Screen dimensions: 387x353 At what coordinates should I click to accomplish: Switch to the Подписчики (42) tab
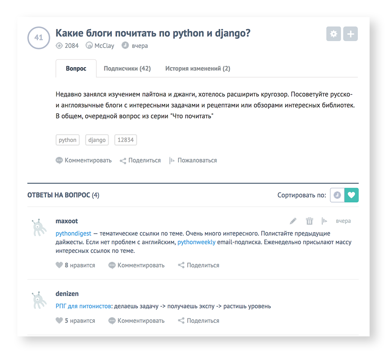point(127,69)
